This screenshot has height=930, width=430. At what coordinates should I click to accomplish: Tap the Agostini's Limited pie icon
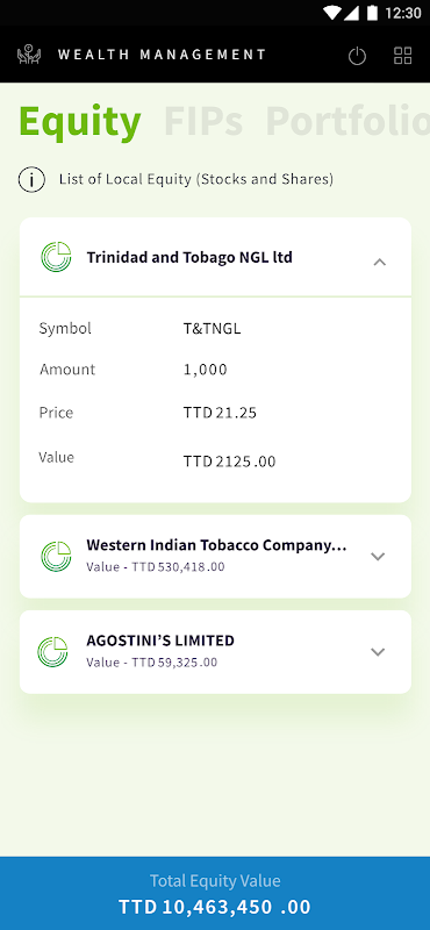click(53, 652)
